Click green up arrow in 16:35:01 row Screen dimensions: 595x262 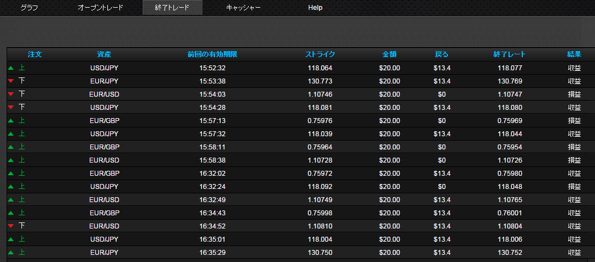coord(11,239)
